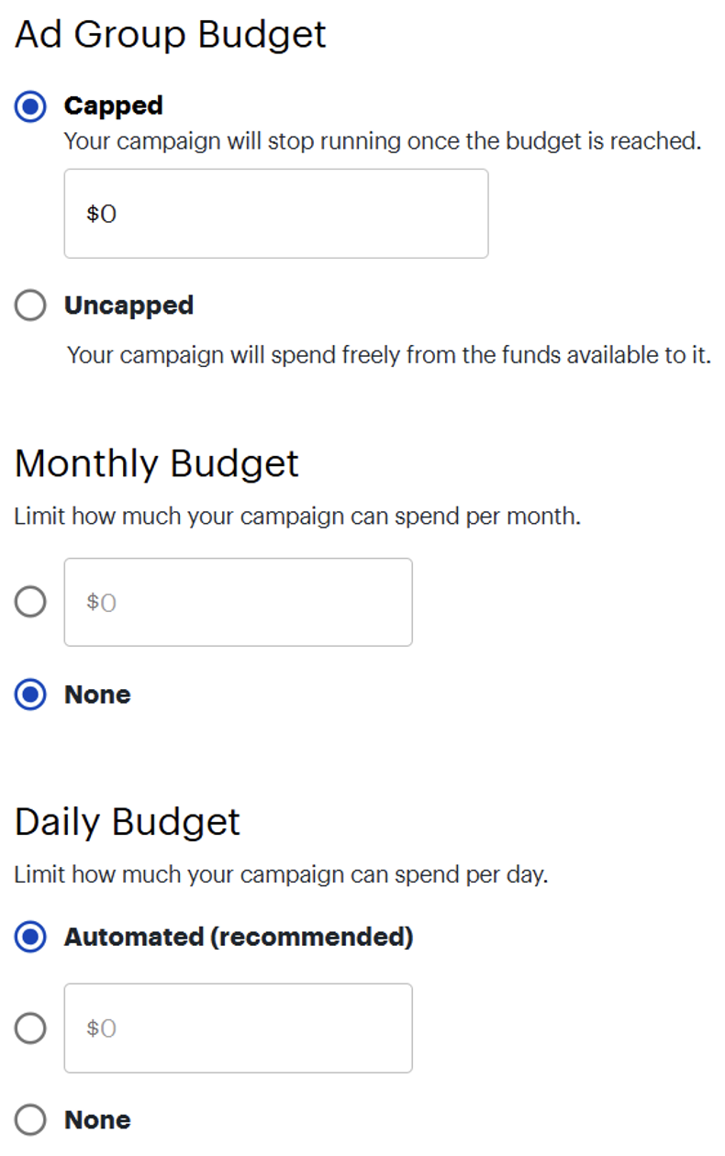Click the "Ad Group Budget" heading
This screenshot has width=725, height=1156.
tap(171, 35)
